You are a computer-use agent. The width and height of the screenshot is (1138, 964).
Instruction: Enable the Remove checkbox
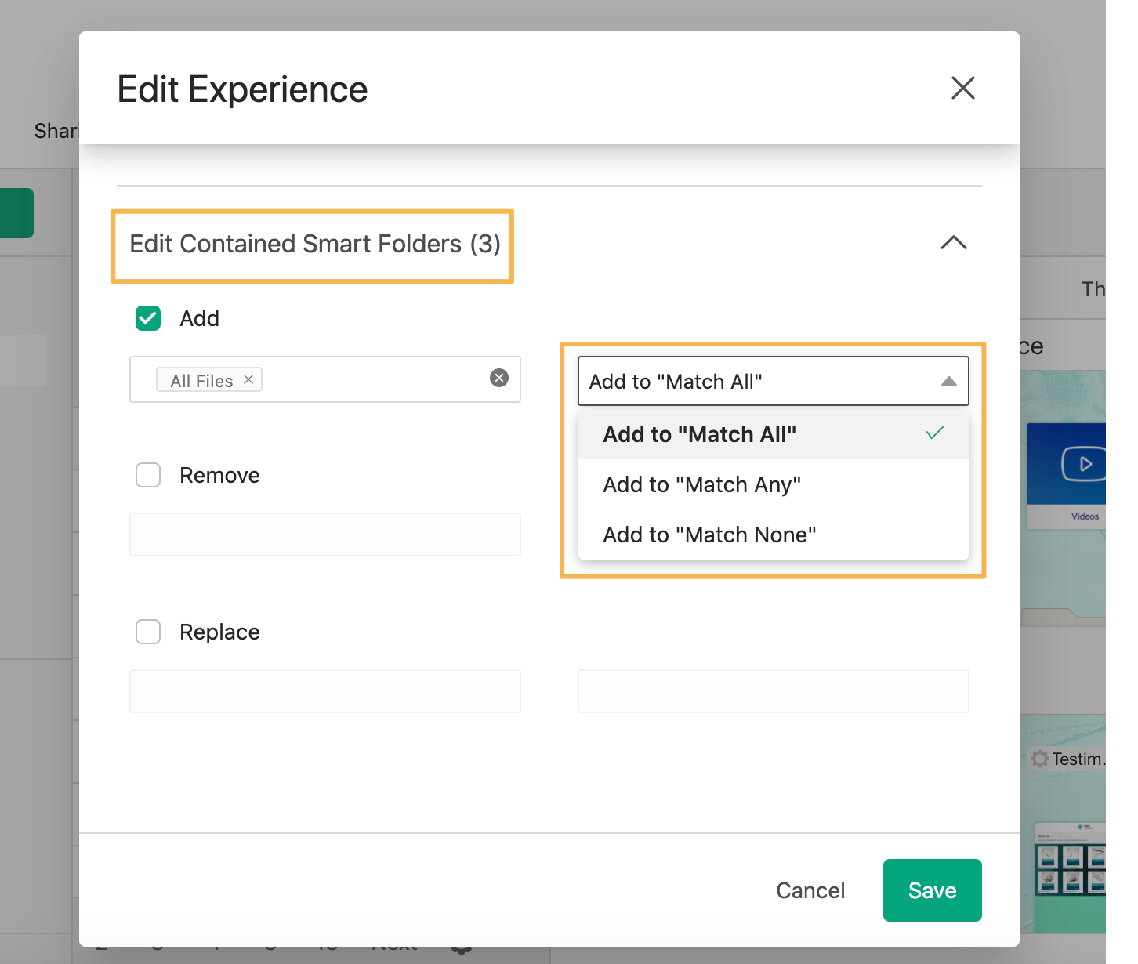tap(148, 475)
